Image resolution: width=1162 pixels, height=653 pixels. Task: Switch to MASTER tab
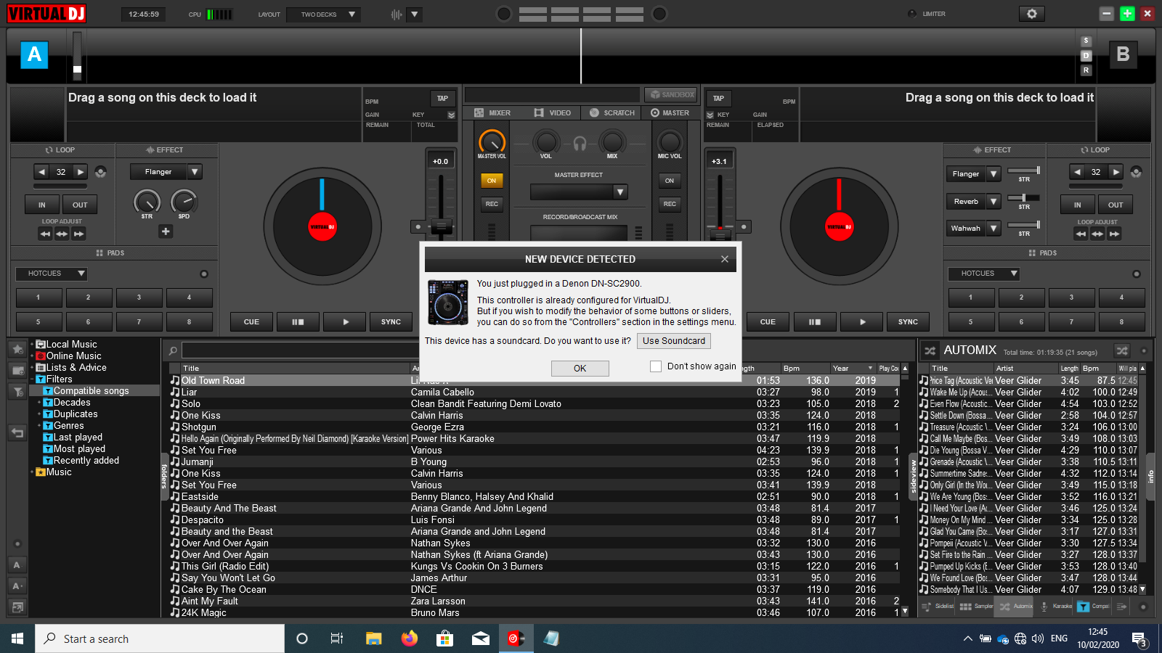click(670, 113)
